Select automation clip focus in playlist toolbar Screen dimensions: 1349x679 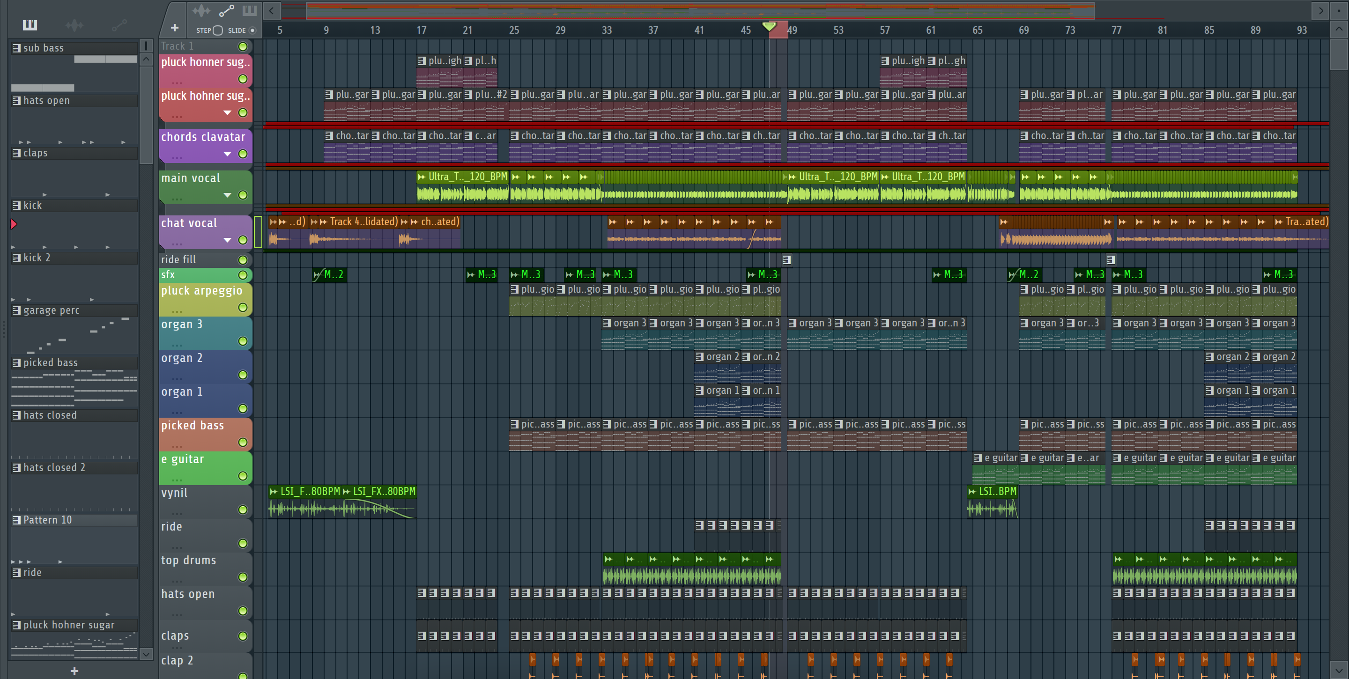click(226, 10)
